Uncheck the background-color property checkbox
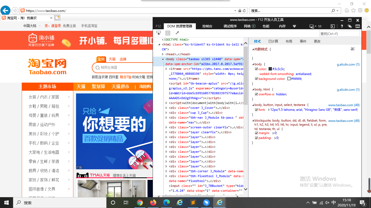This screenshot has height=208, width=371. (256, 79)
